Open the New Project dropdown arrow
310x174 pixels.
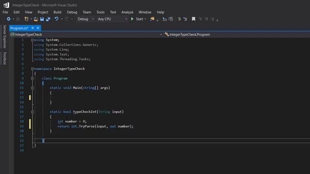tap(31, 19)
